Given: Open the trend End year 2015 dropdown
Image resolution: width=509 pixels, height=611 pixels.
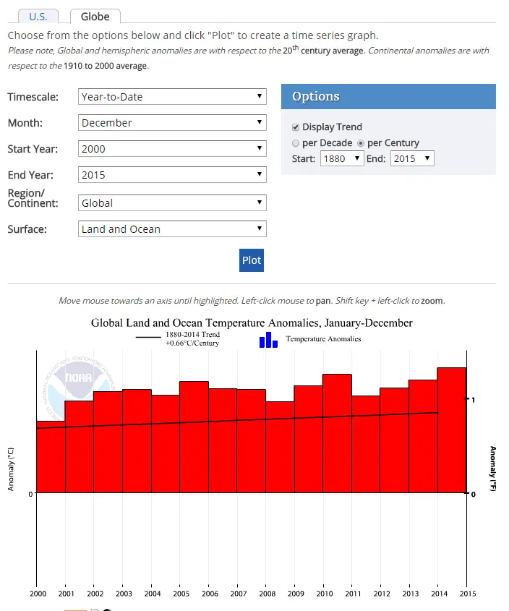Looking at the screenshot, I should [x=412, y=158].
